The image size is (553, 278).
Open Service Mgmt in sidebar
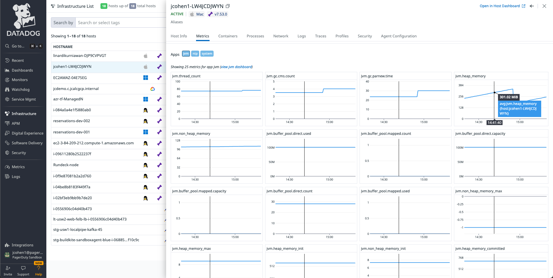24,99
